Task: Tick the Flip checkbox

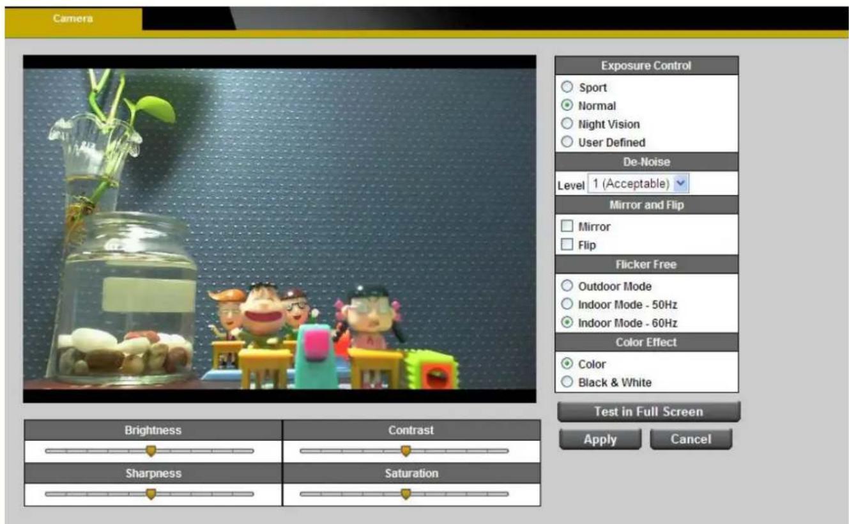Action: click(x=566, y=245)
